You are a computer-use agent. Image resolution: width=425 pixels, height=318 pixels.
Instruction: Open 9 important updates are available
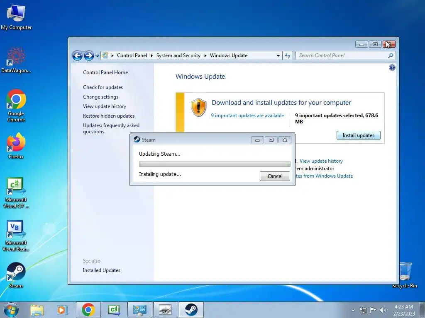[x=247, y=116]
